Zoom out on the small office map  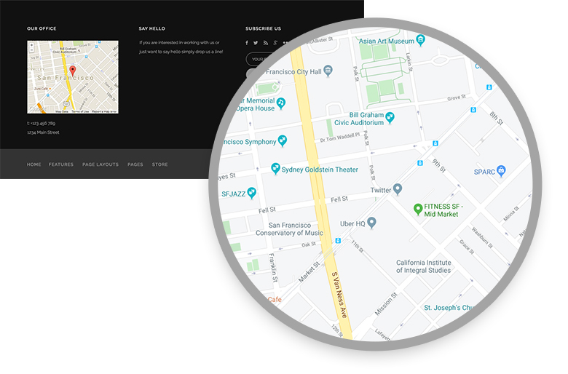(x=31, y=50)
